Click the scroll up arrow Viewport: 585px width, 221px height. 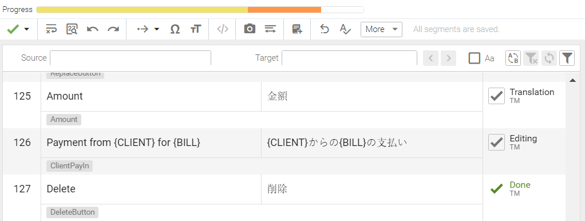(572, 80)
